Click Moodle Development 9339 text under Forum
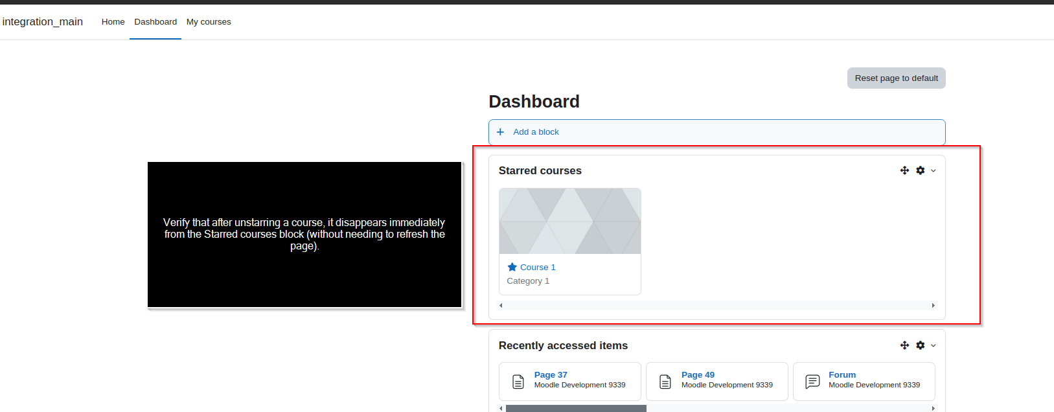This screenshot has width=1054, height=412. [874, 385]
